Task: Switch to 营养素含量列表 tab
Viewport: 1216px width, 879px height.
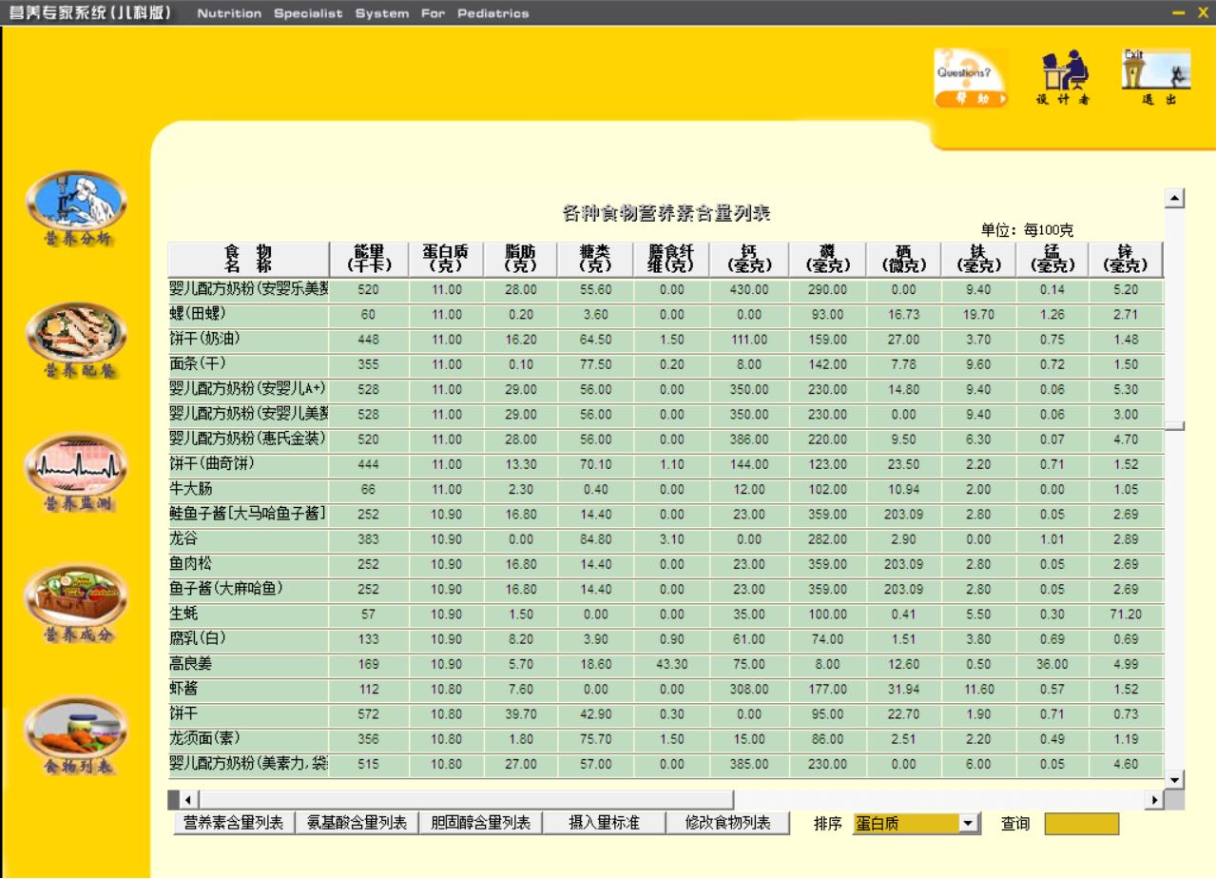Action: point(233,824)
